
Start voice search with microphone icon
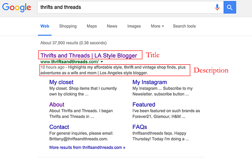tap(217, 7)
